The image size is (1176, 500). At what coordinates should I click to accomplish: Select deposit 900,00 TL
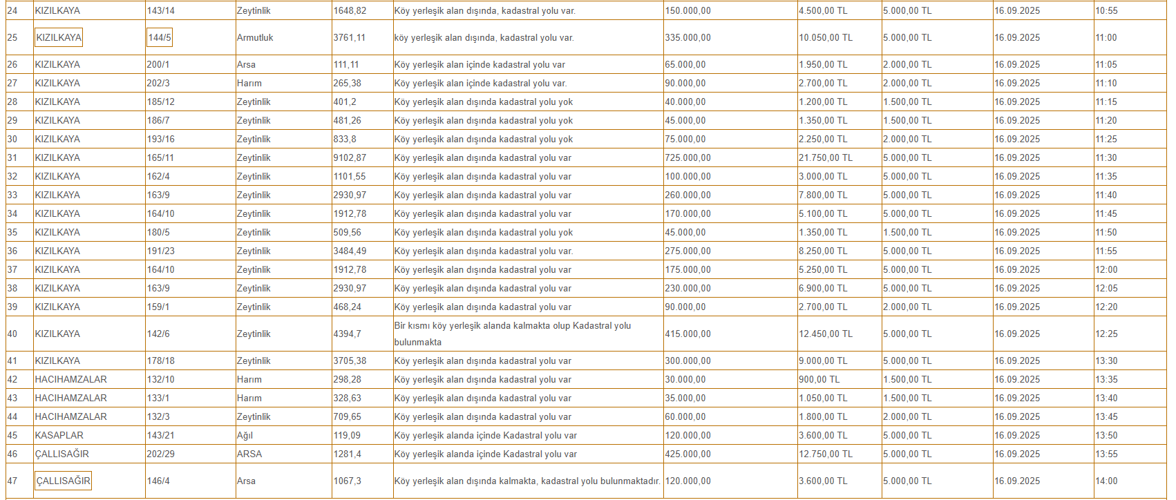819,379
